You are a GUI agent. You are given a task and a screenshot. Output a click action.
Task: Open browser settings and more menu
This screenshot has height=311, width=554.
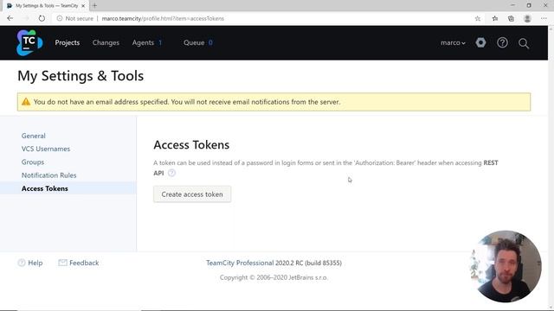544,18
